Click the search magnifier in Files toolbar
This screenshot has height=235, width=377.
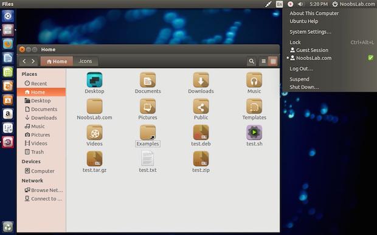(252, 61)
